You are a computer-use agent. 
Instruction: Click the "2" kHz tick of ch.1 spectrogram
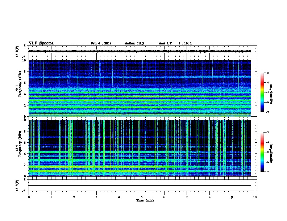25,105
